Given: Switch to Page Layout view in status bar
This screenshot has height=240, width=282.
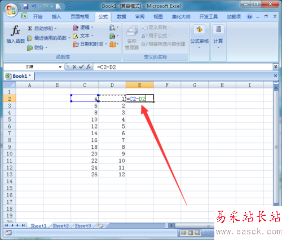Looking at the screenshot, I should pos(190,233).
